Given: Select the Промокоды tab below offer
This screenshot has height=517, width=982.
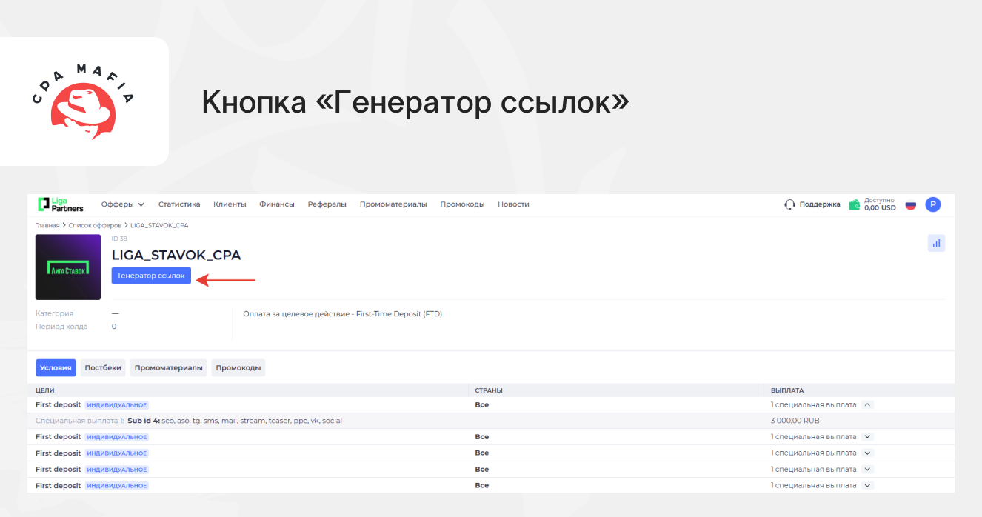Looking at the screenshot, I should coord(238,368).
